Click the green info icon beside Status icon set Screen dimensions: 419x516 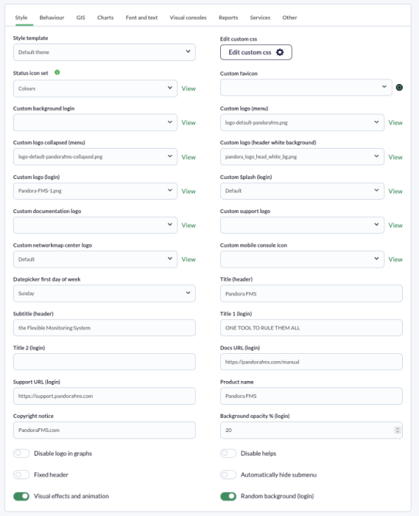tap(57, 72)
